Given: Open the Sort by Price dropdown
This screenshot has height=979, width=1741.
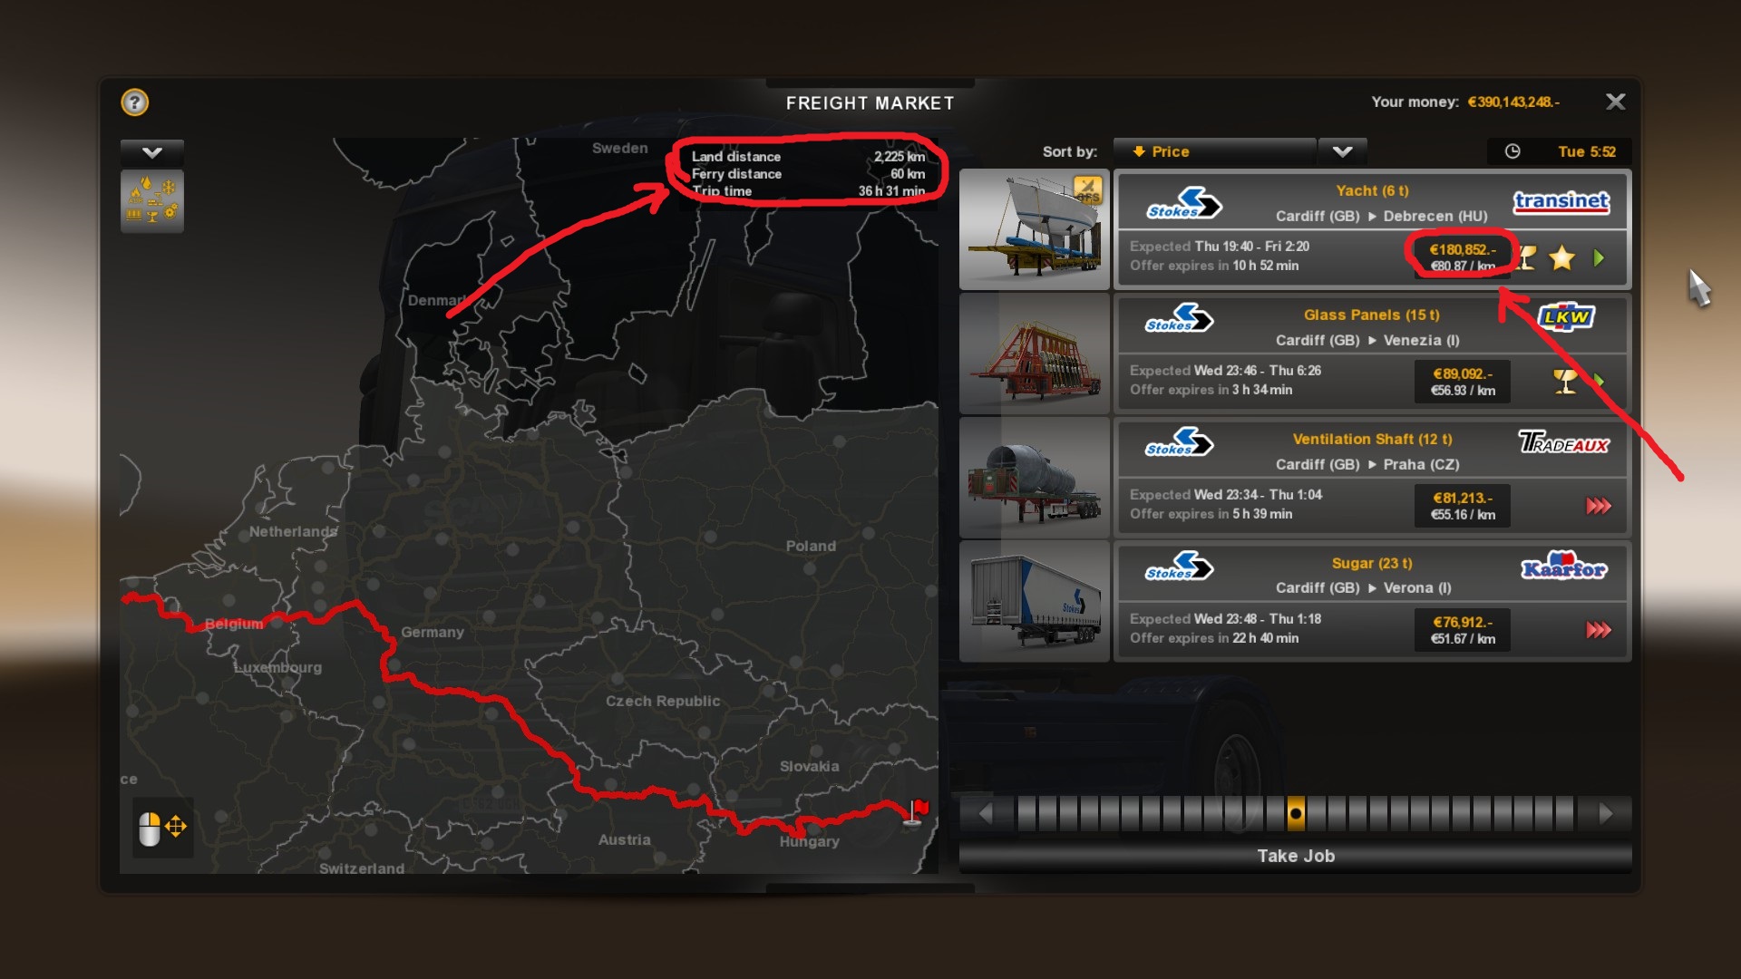Looking at the screenshot, I should pyautogui.click(x=1214, y=151).
